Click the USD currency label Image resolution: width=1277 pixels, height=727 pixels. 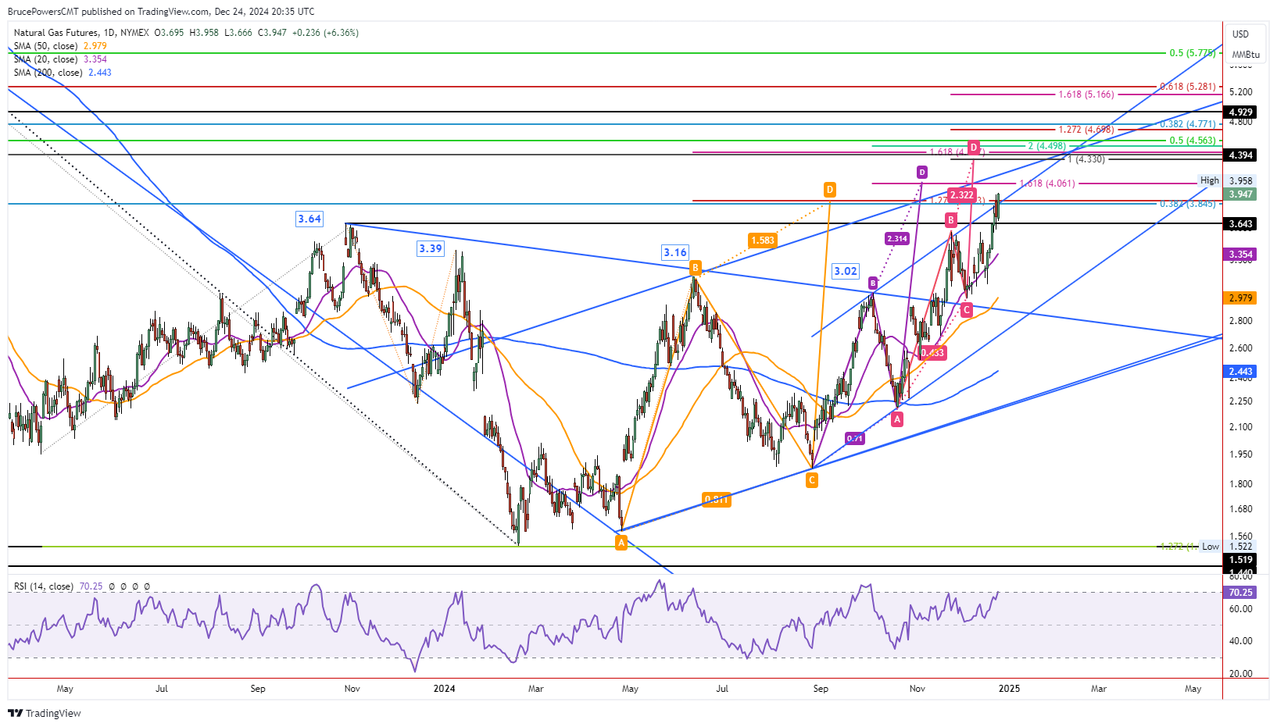[1241, 34]
